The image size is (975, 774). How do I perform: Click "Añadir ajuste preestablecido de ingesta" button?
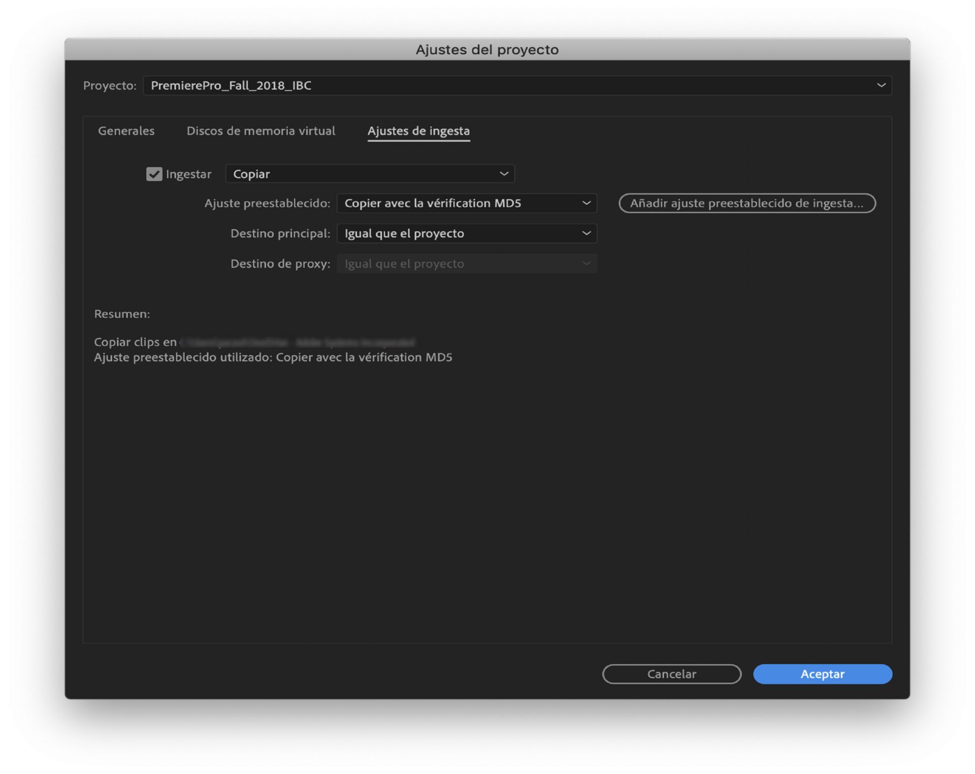(746, 203)
